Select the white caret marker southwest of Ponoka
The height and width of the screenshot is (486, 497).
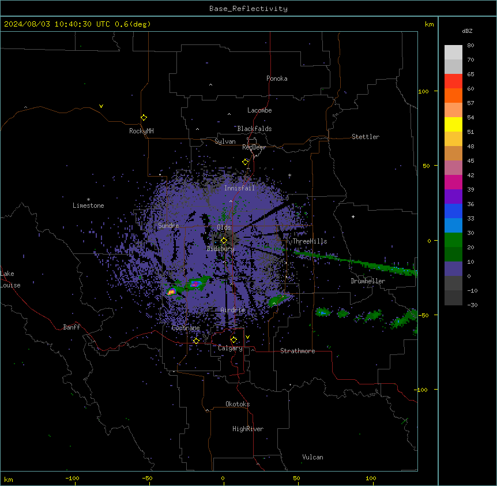point(210,85)
